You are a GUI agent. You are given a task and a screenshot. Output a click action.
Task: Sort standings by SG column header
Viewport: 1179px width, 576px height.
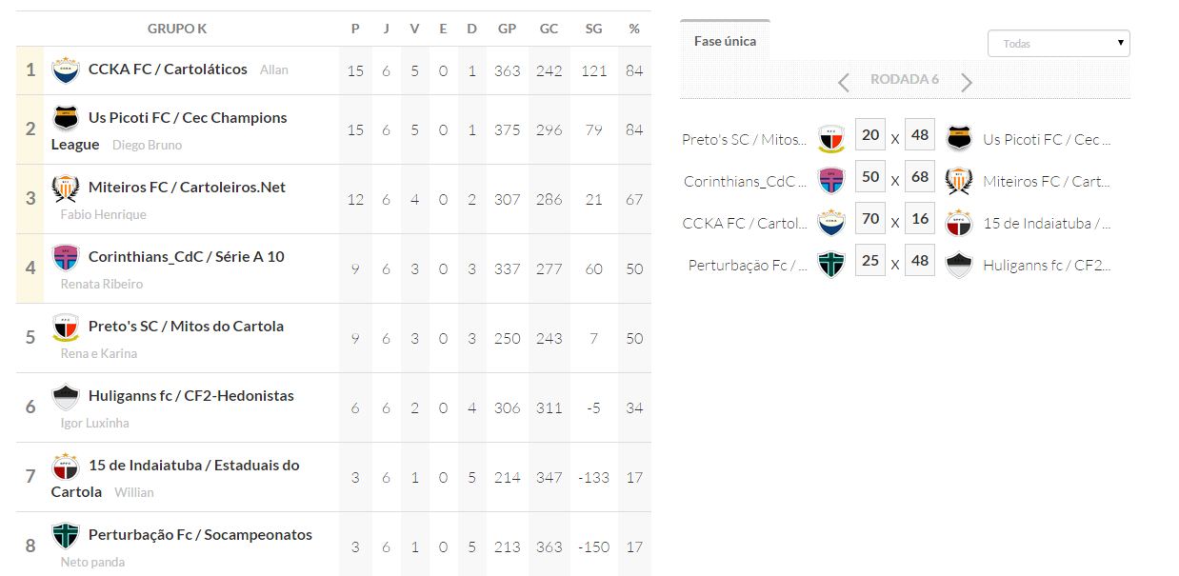(x=593, y=29)
